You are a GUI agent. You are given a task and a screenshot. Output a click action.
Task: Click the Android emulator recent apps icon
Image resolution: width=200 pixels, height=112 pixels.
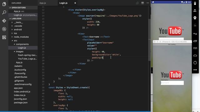click(195, 41)
